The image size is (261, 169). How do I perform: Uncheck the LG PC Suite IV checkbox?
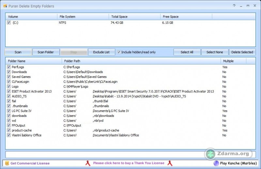[x=9, y=111]
